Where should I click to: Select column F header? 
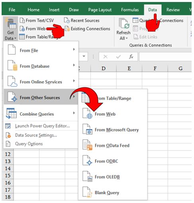coord(155,68)
